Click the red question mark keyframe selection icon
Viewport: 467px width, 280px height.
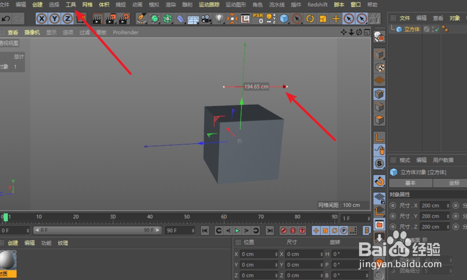tap(302, 230)
